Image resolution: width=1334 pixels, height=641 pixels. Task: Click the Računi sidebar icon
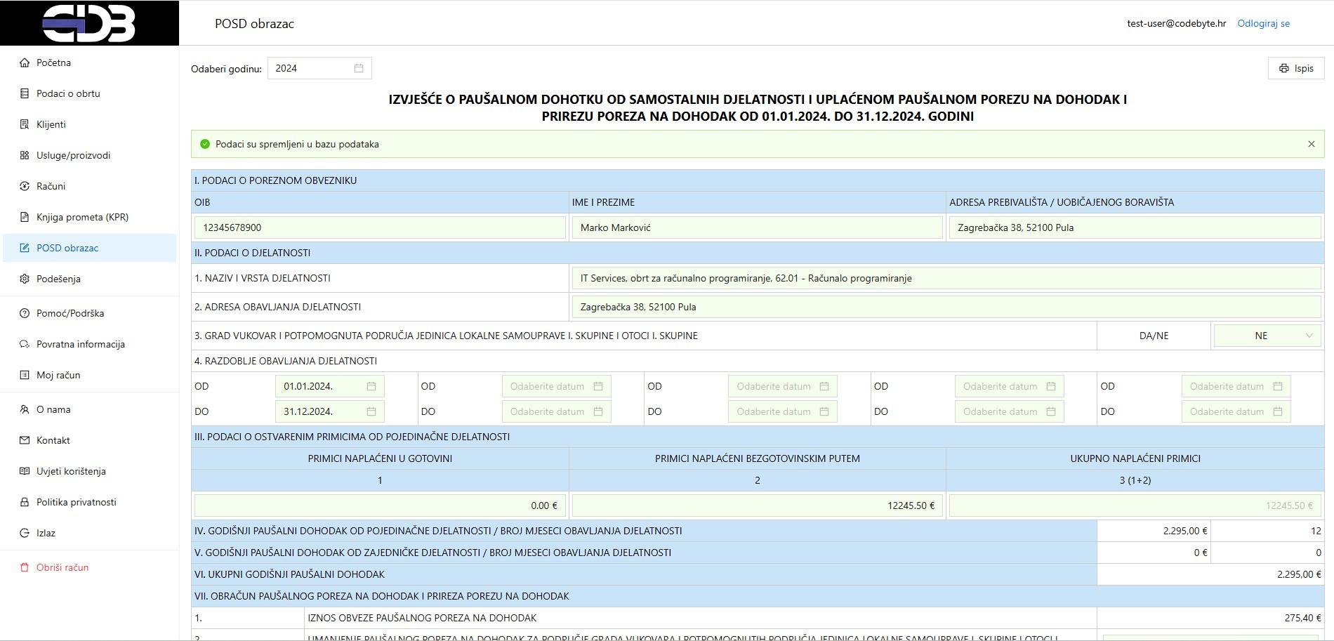[25, 186]
